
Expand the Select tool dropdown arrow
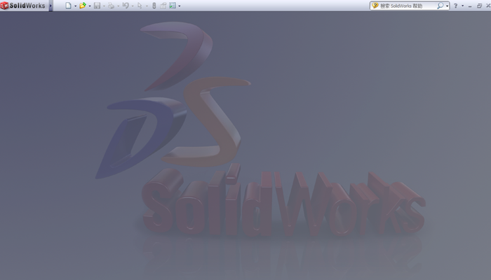[147, 6]
